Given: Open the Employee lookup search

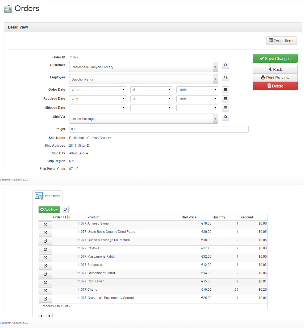Looking at the screenshot, I should (x=225, y=78).
